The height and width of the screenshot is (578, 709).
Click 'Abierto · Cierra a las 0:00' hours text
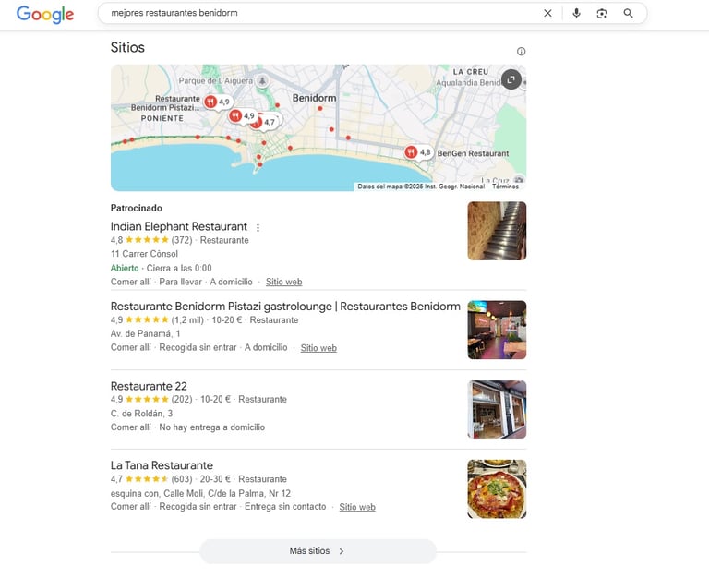coord(161,268)
